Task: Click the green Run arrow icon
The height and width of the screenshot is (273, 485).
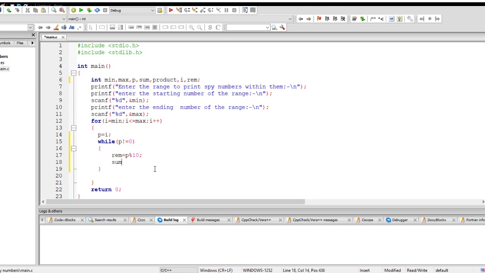Action: [x=81, y=10]
